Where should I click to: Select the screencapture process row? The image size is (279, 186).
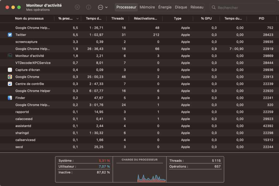139,42
